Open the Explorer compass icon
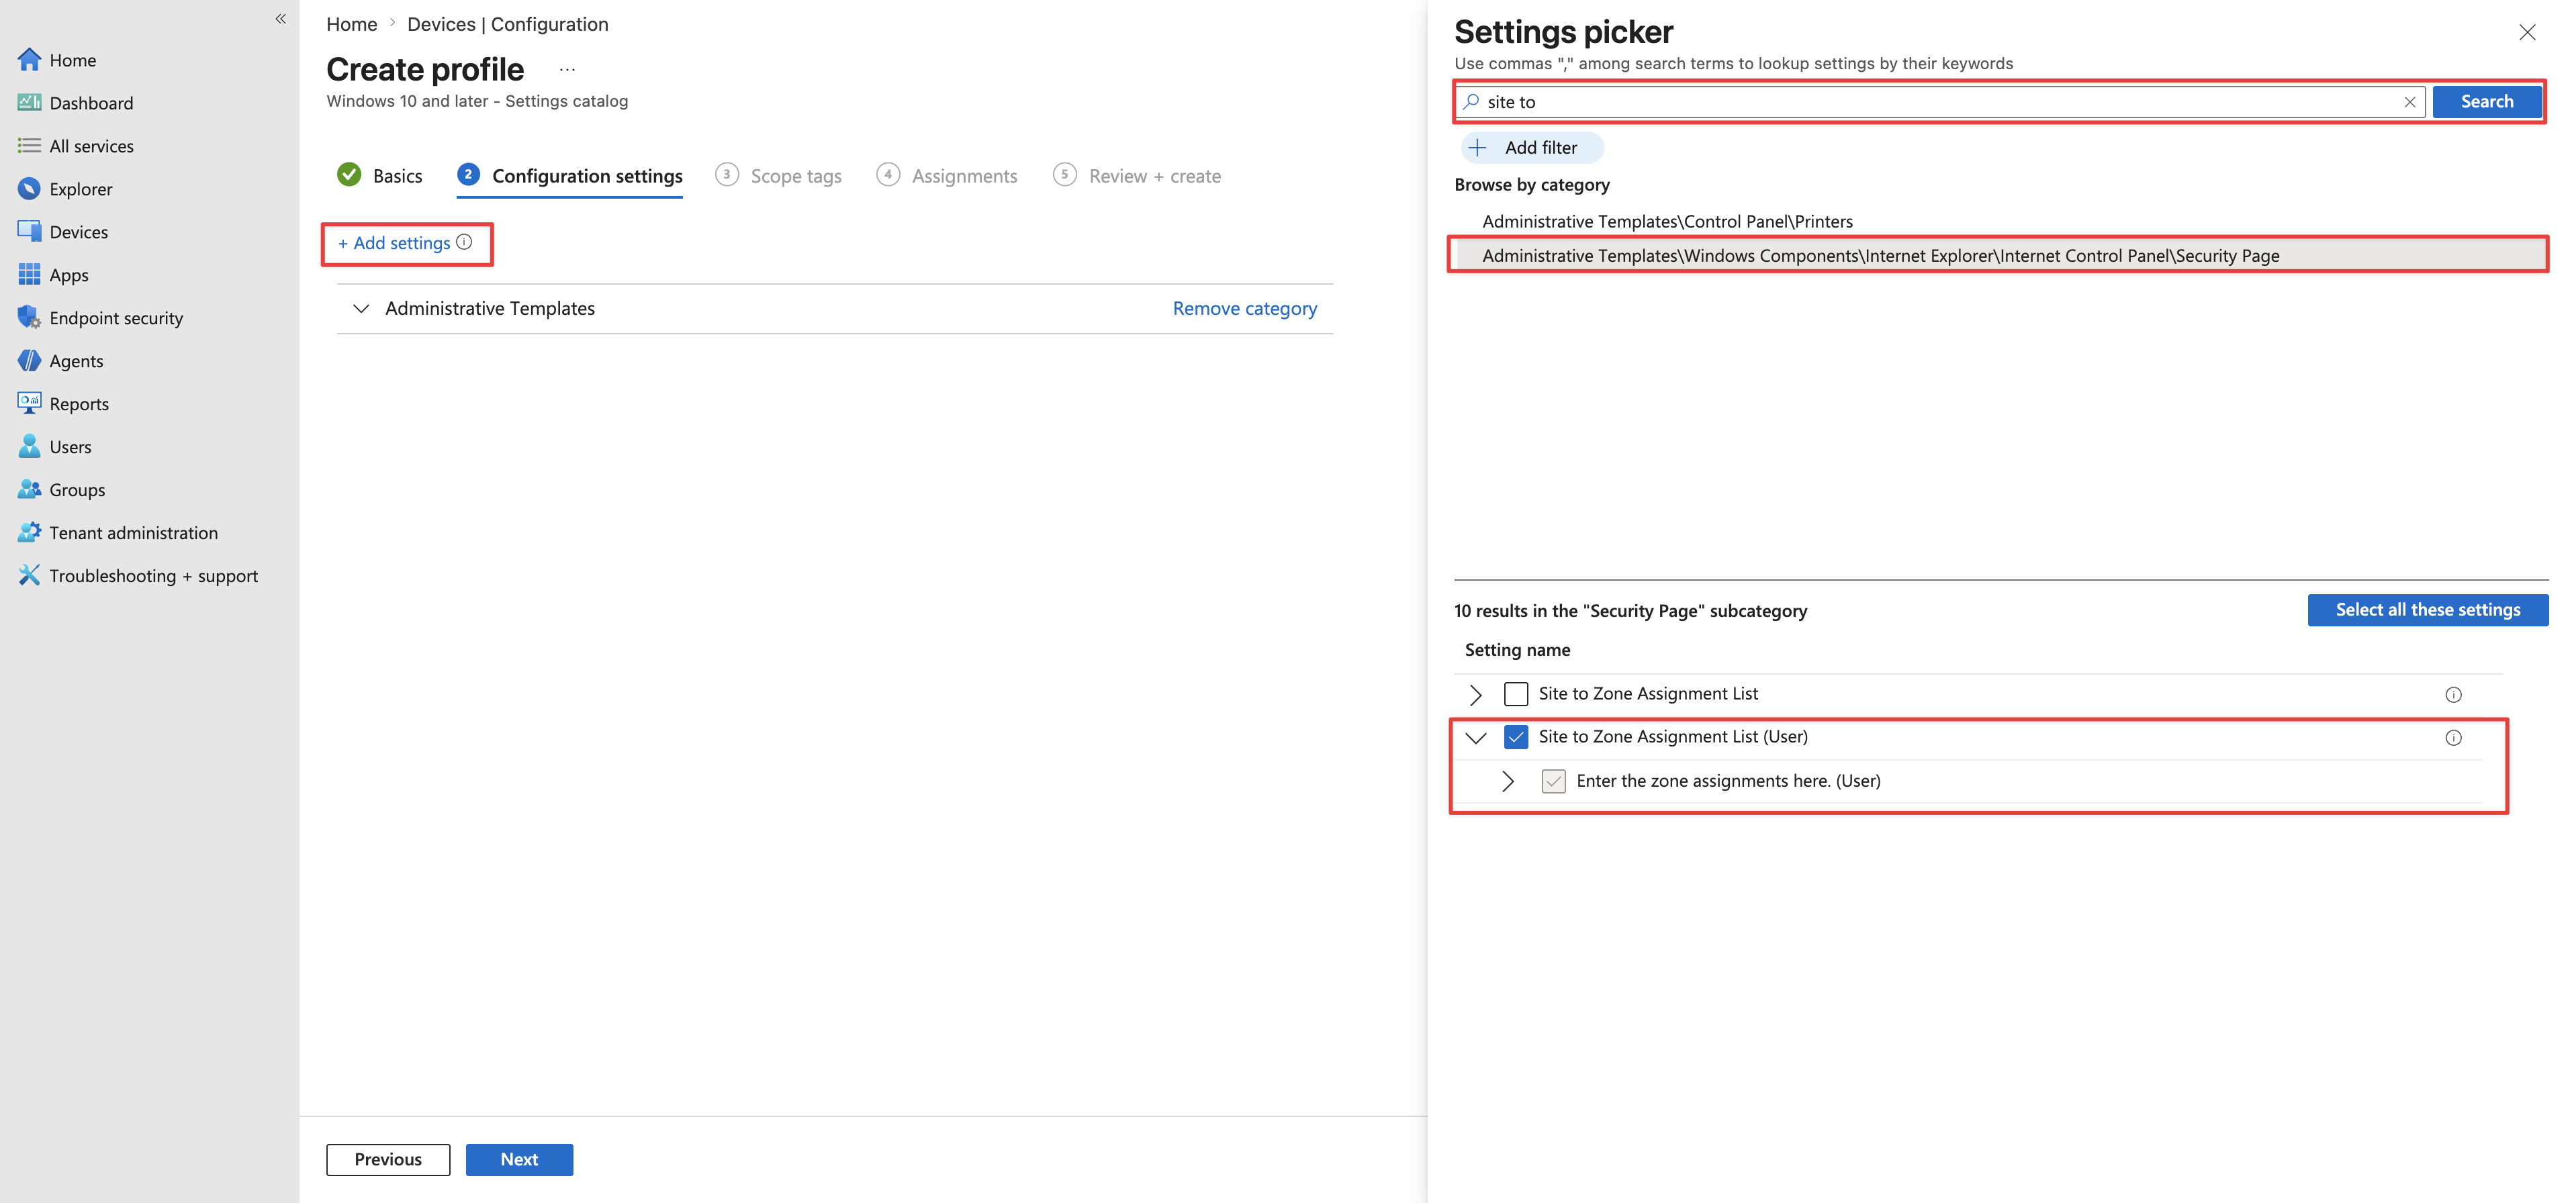2576x1203 pixels. tap(29, 189)
